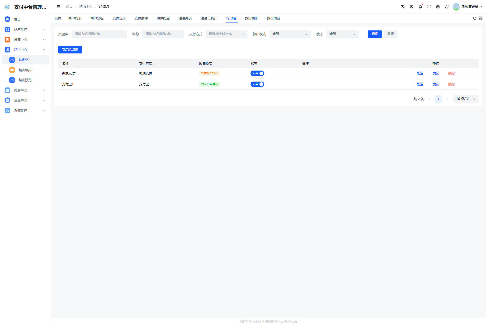Click the notification bell icon
The width and height of the screenshot is (486, 325).
(420, 7)
